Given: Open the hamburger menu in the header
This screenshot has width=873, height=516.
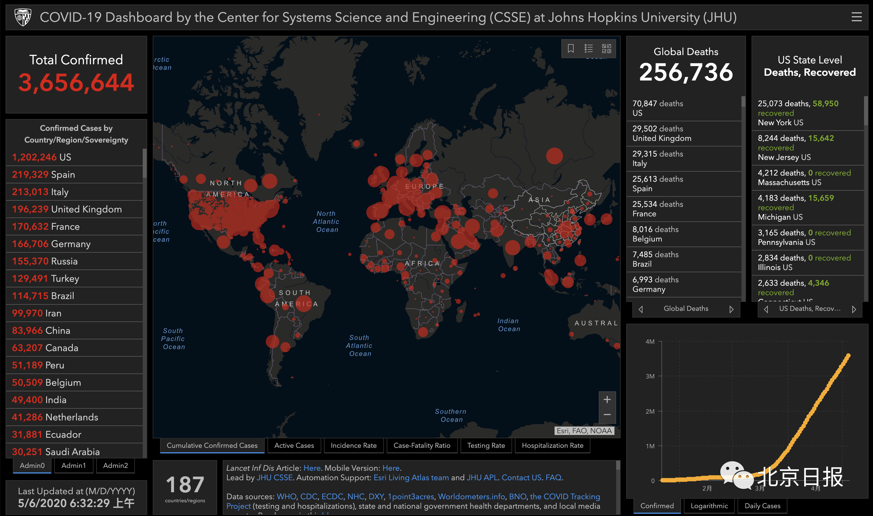Looking at the screenshot, I should point(856,17).
